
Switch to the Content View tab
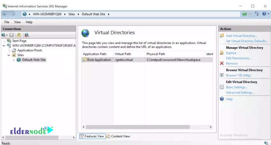click(x=118, y=136)
